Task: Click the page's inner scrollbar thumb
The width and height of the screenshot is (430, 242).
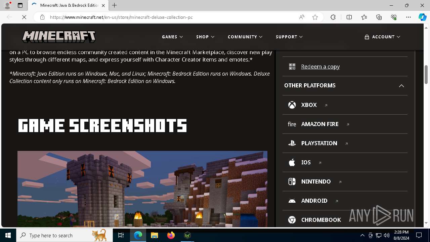Action: pyautogui.click(x=414, y=139)
